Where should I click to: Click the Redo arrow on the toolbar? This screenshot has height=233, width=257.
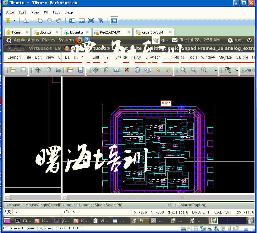168,70
